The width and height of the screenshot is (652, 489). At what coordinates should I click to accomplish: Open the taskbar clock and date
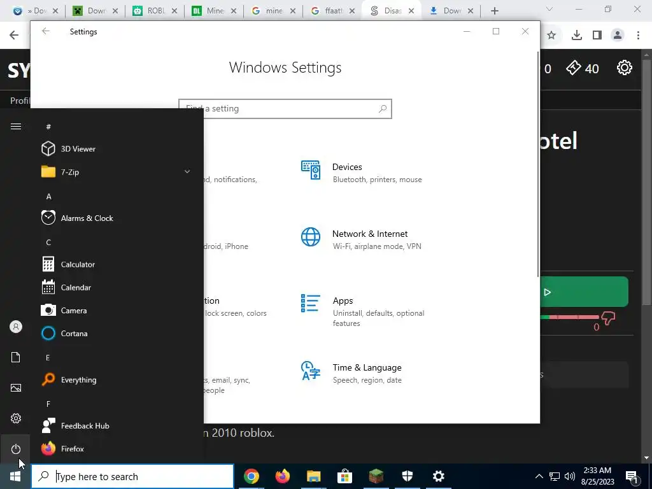click(597, 476)
